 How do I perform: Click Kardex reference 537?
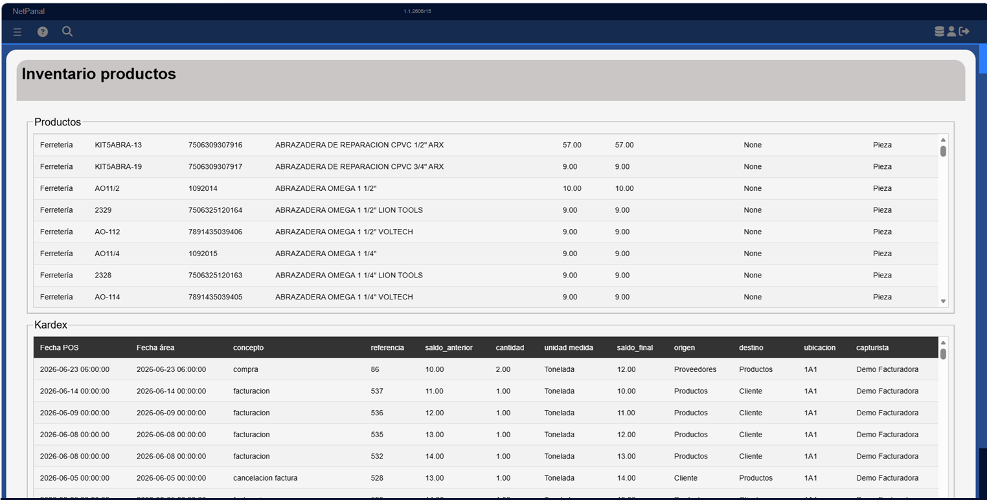pos(377,391)
